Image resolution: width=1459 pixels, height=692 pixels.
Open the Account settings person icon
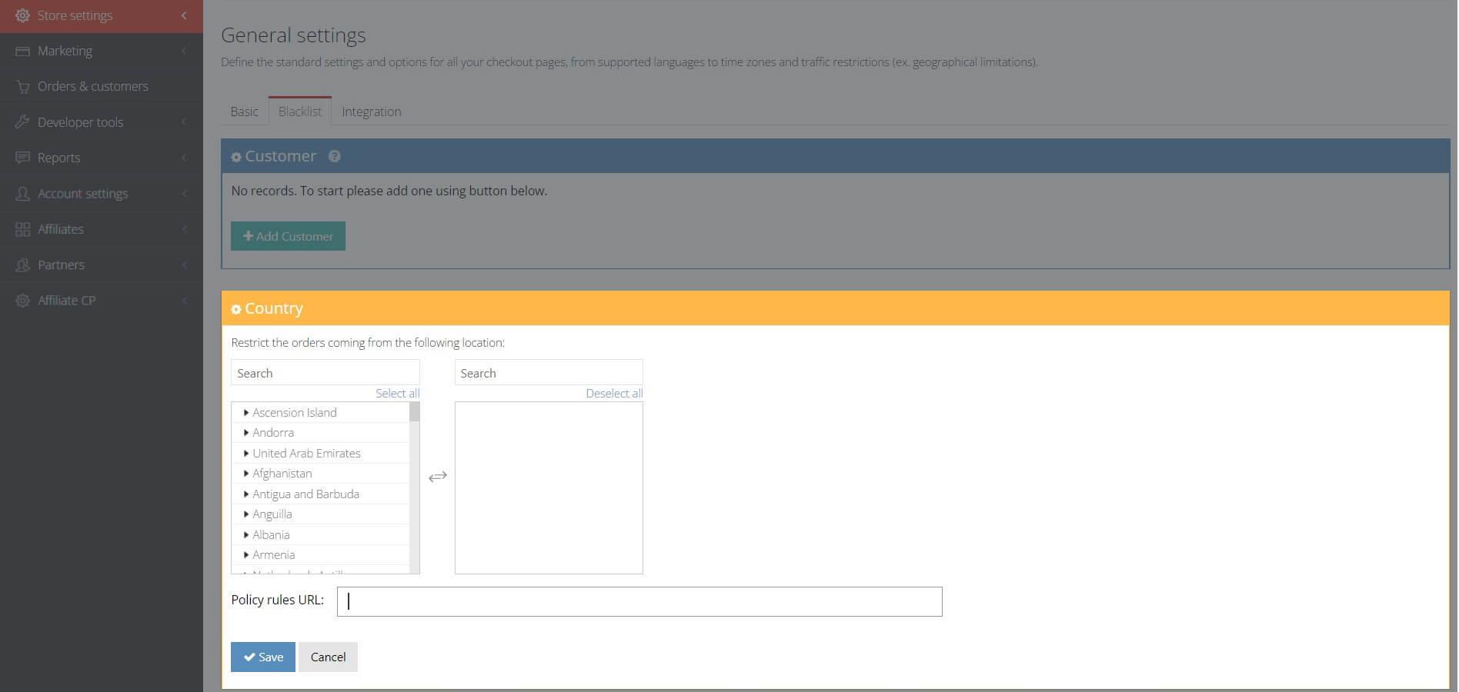tap(22, 193)
